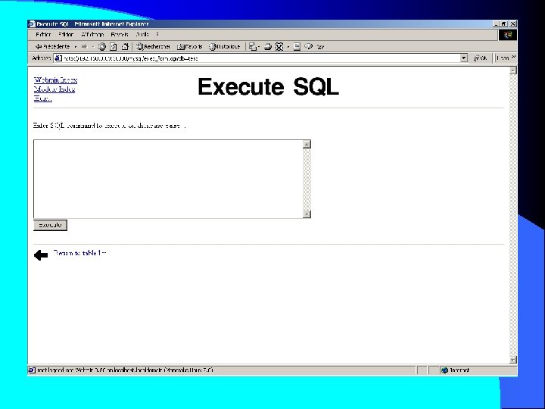545x409 pixels.
Task: Click the page scrollbar down arrow
Action: coord(513,360)
